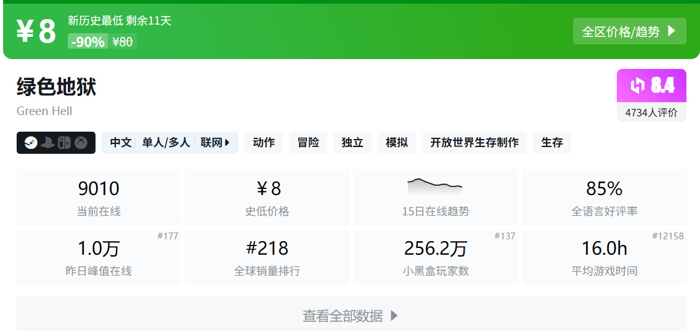Open the 史低价格 ¥8 stat card
This screenshot has height=331, width=700.
(x=267, y=197)
